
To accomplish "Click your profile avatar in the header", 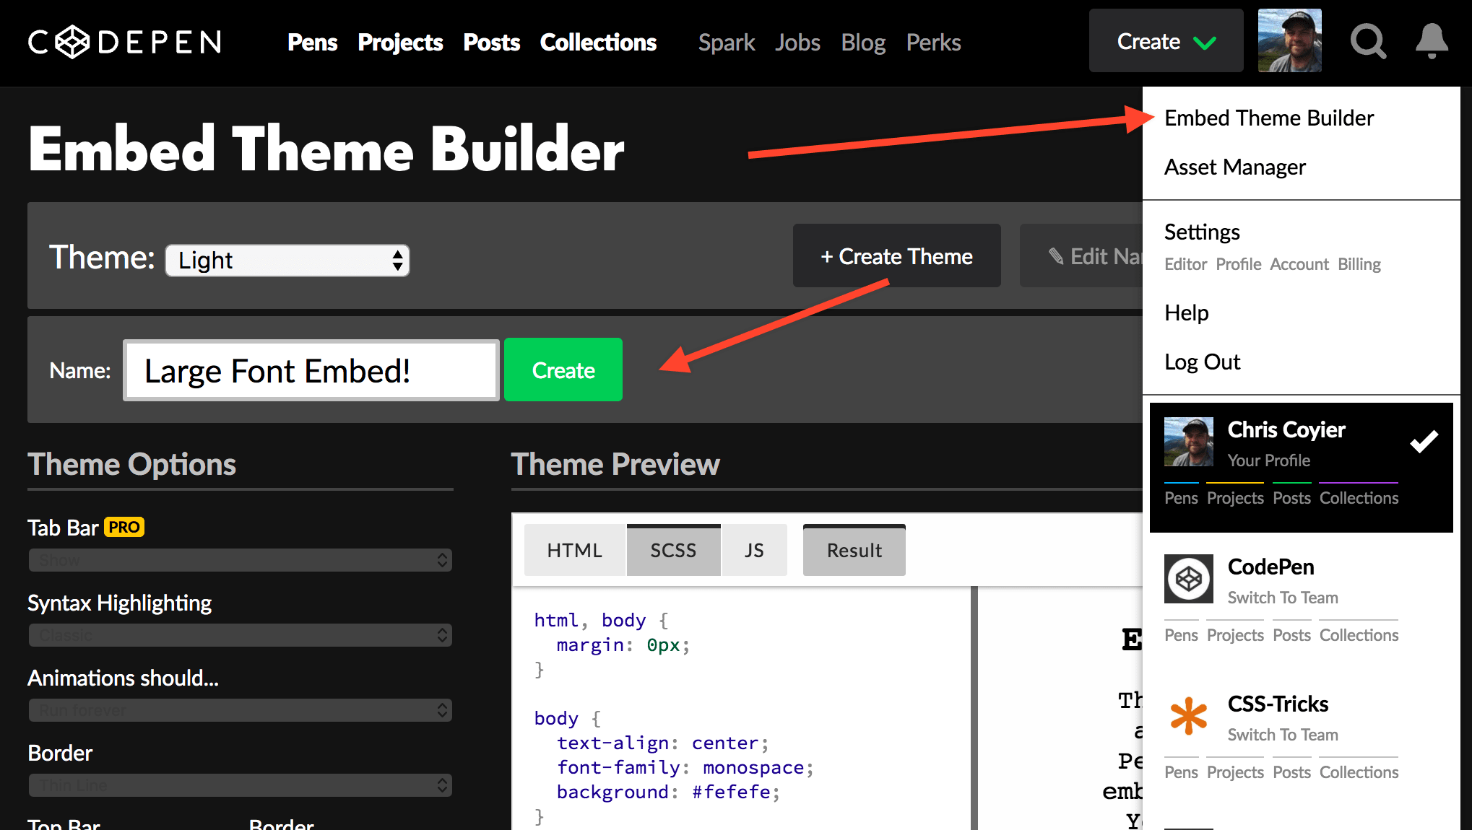I will tap(1289, 40).
